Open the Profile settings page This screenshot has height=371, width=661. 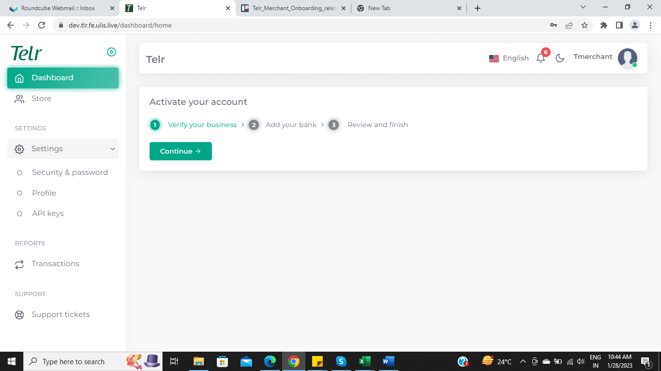coord(44,193)
